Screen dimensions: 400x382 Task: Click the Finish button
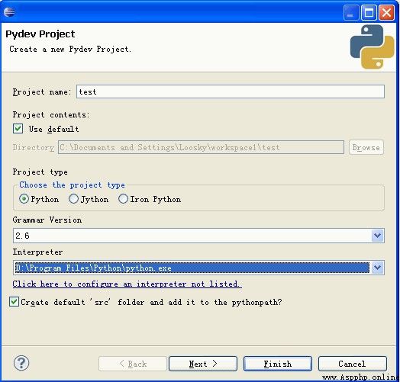(278, 364)
